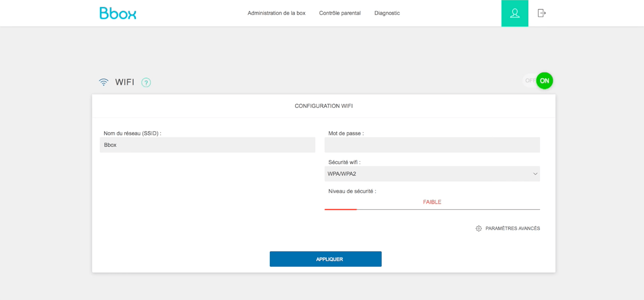Click into the Mot de passe field
This screenshot has width=644, height=300.
tap(432, 145)
